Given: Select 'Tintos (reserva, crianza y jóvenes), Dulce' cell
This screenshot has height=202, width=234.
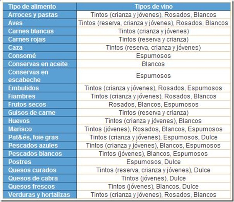Looking at the screenshot, I should click(x=153, y=170).
